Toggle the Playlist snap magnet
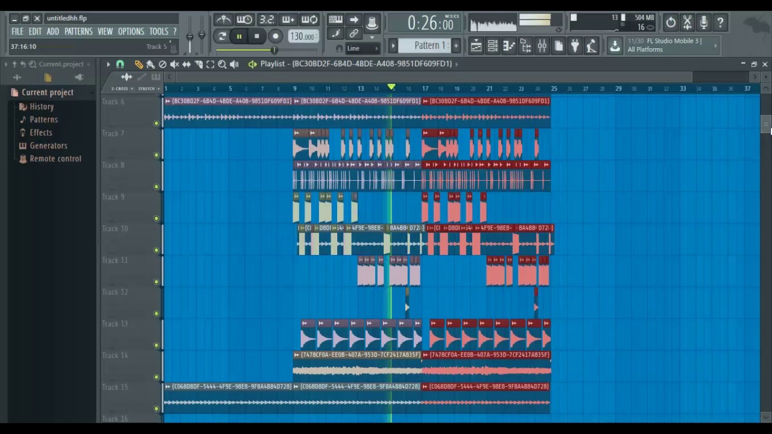Image resolution: width=772 pixels, height=434 pixels. (x=120, y=64)
